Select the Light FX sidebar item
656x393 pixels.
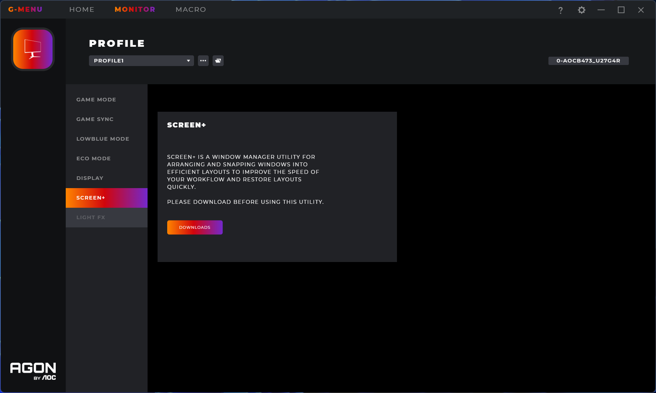[106, 217]
